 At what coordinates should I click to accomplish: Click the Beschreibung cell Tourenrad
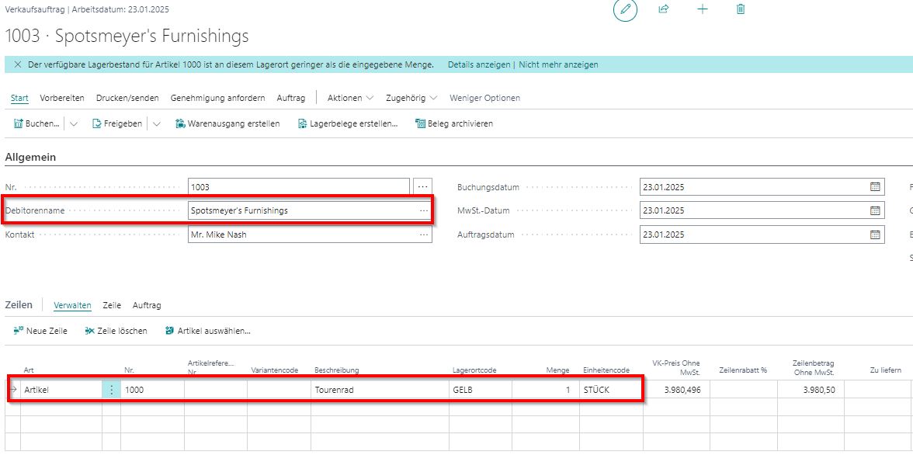(380, 390)
